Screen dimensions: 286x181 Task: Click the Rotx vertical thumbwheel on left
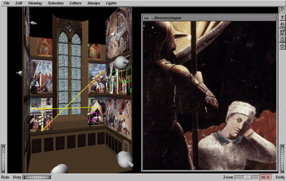(x=3, y=159)
